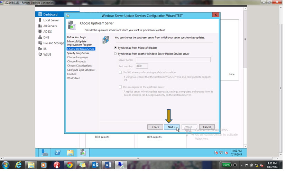Click the Port number field

coord(142,66)
